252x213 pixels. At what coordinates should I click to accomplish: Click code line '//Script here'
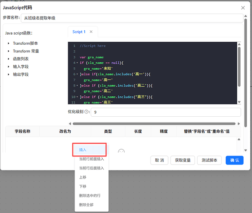pos(93,46)
